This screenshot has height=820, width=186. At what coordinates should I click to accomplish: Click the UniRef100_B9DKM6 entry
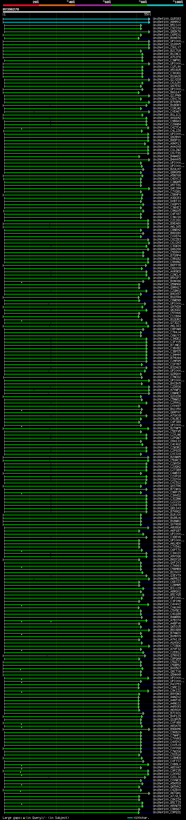click(x=167, y=729)
